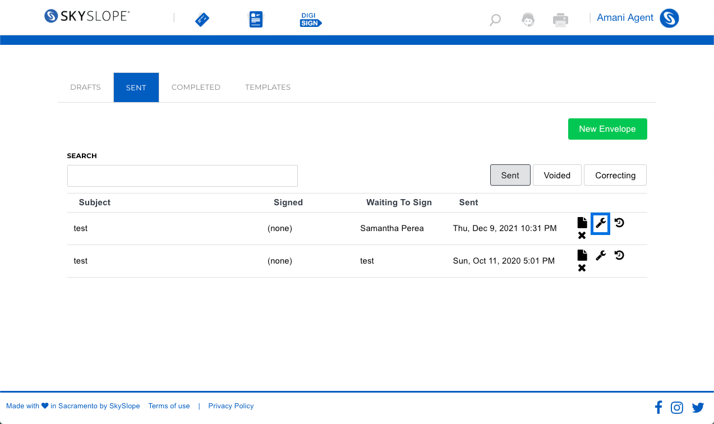Screen dimensions: 714x424
Task: Click the Thu, Dec 9, 2021 10:31 PM date
Action: pyautogui.click(x=505, y=228)
